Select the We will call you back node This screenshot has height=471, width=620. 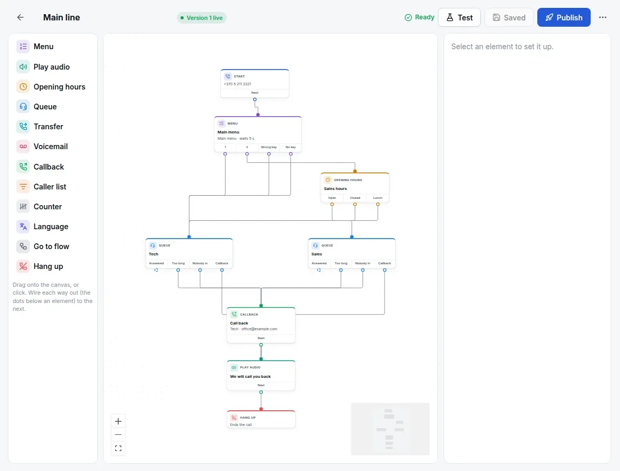[261, 375]
